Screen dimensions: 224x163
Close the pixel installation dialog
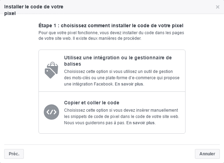coord(217,7)
